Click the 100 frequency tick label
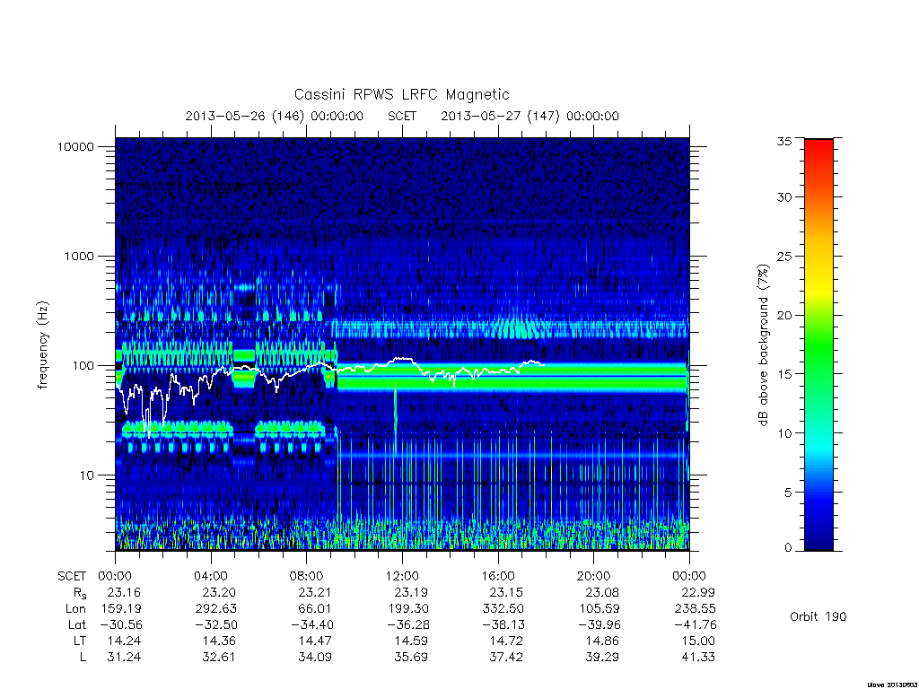This screenshot has height=689, width=919. 83,366
